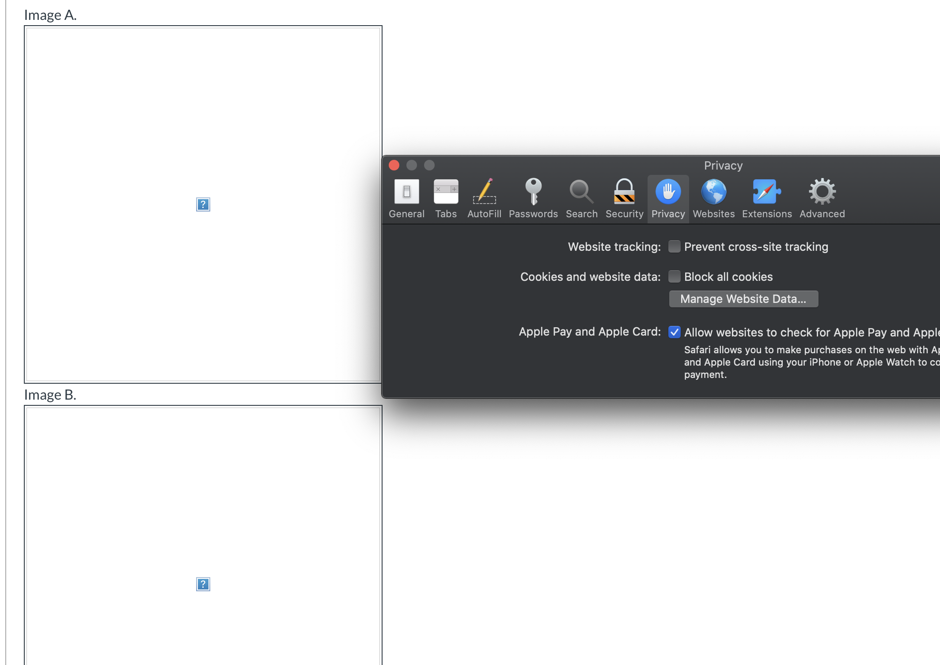Click the unknown image placeholder in Image A
Image resolution: width=940 pixels, height=665 pixels.
[203, 204]
